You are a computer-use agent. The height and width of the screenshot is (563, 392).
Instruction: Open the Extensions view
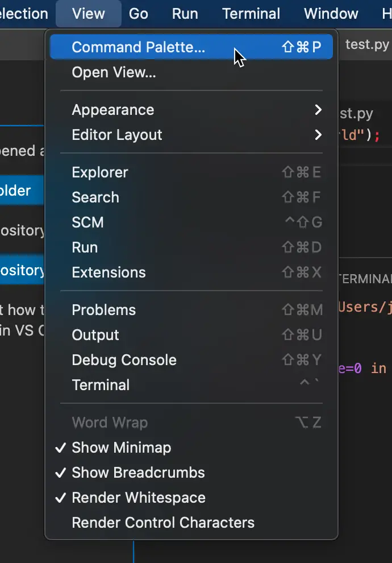[x=191, y=272]
